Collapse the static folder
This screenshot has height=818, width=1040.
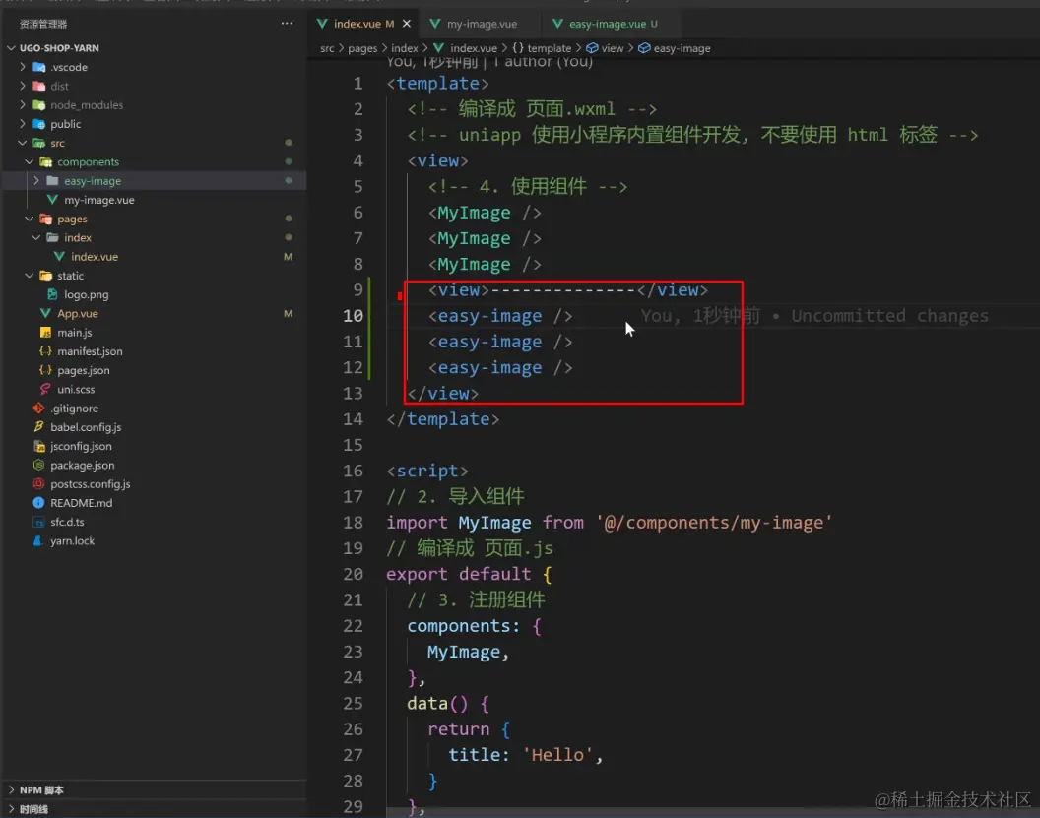pos(30,275)
